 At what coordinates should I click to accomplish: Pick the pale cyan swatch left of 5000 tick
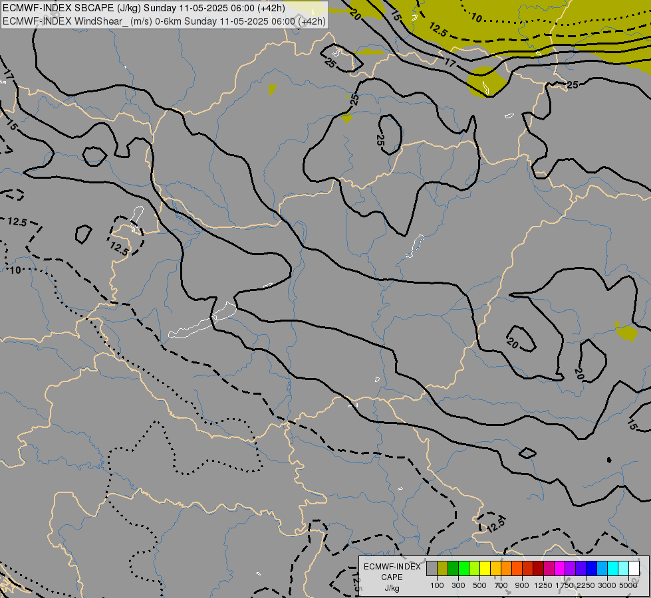click(623, 569)
